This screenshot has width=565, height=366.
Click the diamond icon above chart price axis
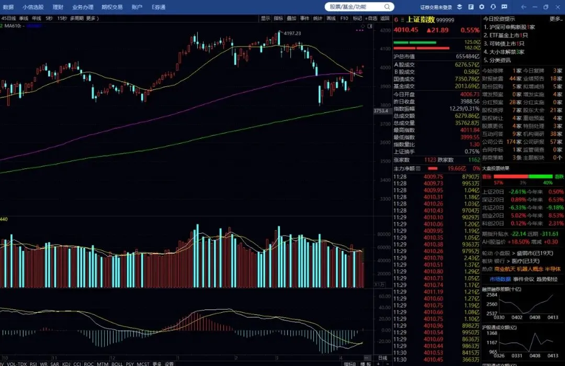tap(363, 26)
